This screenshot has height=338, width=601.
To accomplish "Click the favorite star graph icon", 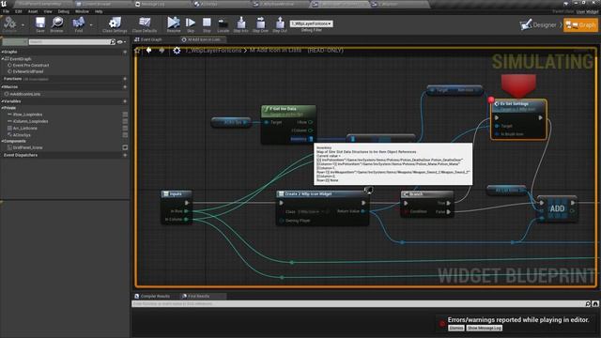I will click(137, 50).
